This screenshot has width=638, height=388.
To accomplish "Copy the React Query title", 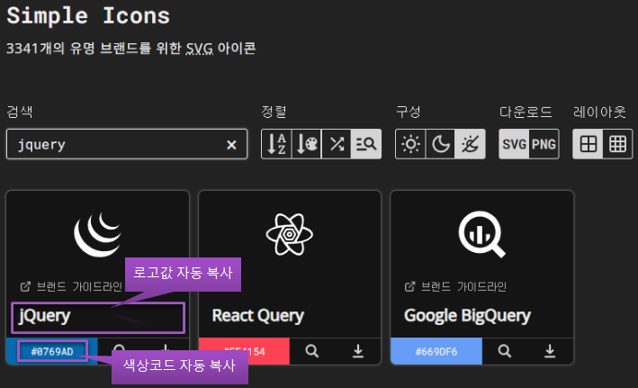I will point(258,315).
